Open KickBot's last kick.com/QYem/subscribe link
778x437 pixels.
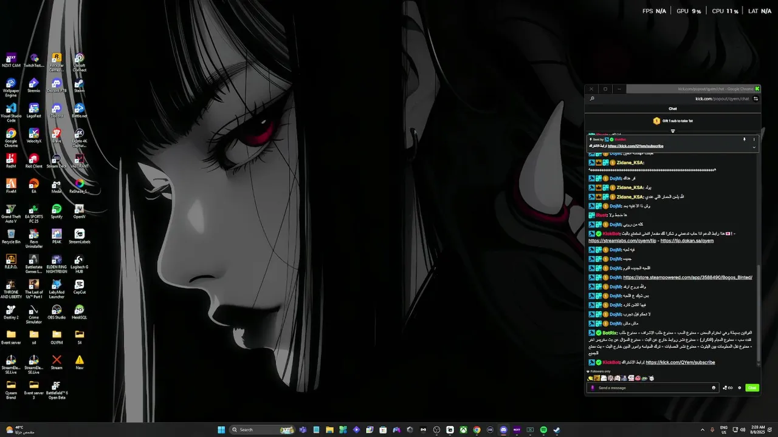[x=680, y=362]
